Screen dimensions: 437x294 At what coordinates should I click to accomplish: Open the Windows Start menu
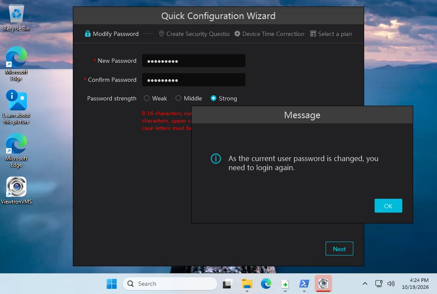pyautogui.click(x=112, y=284)
